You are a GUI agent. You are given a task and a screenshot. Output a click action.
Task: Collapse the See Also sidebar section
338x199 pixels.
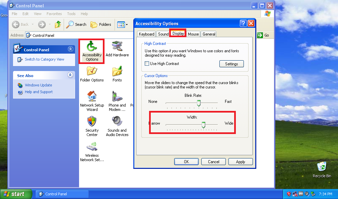(70, 75)
